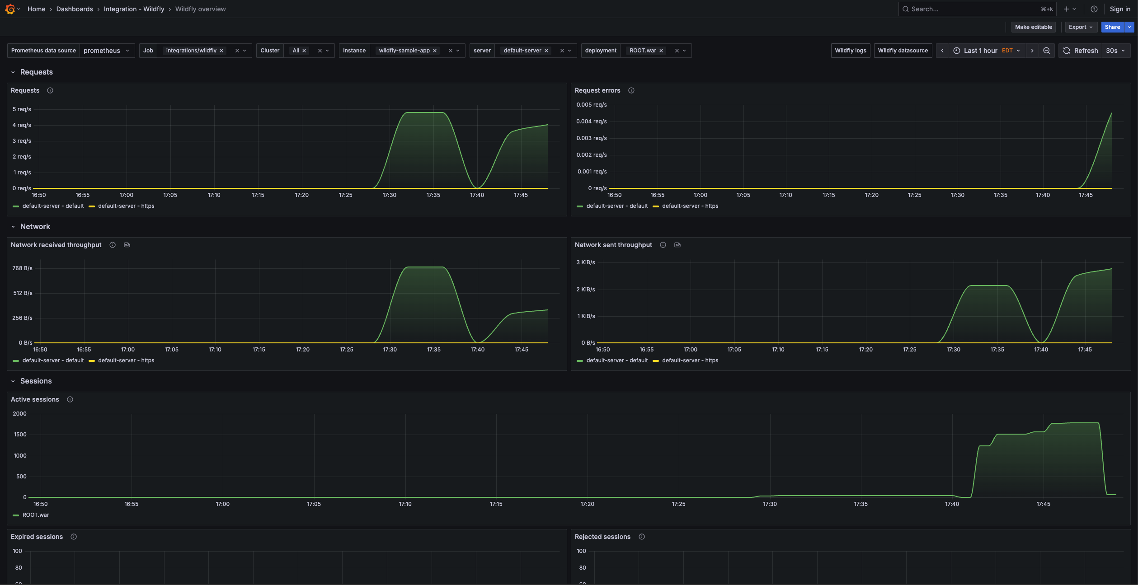
Task: Click the info icon on Request errors panel
Action: [631, 90]
